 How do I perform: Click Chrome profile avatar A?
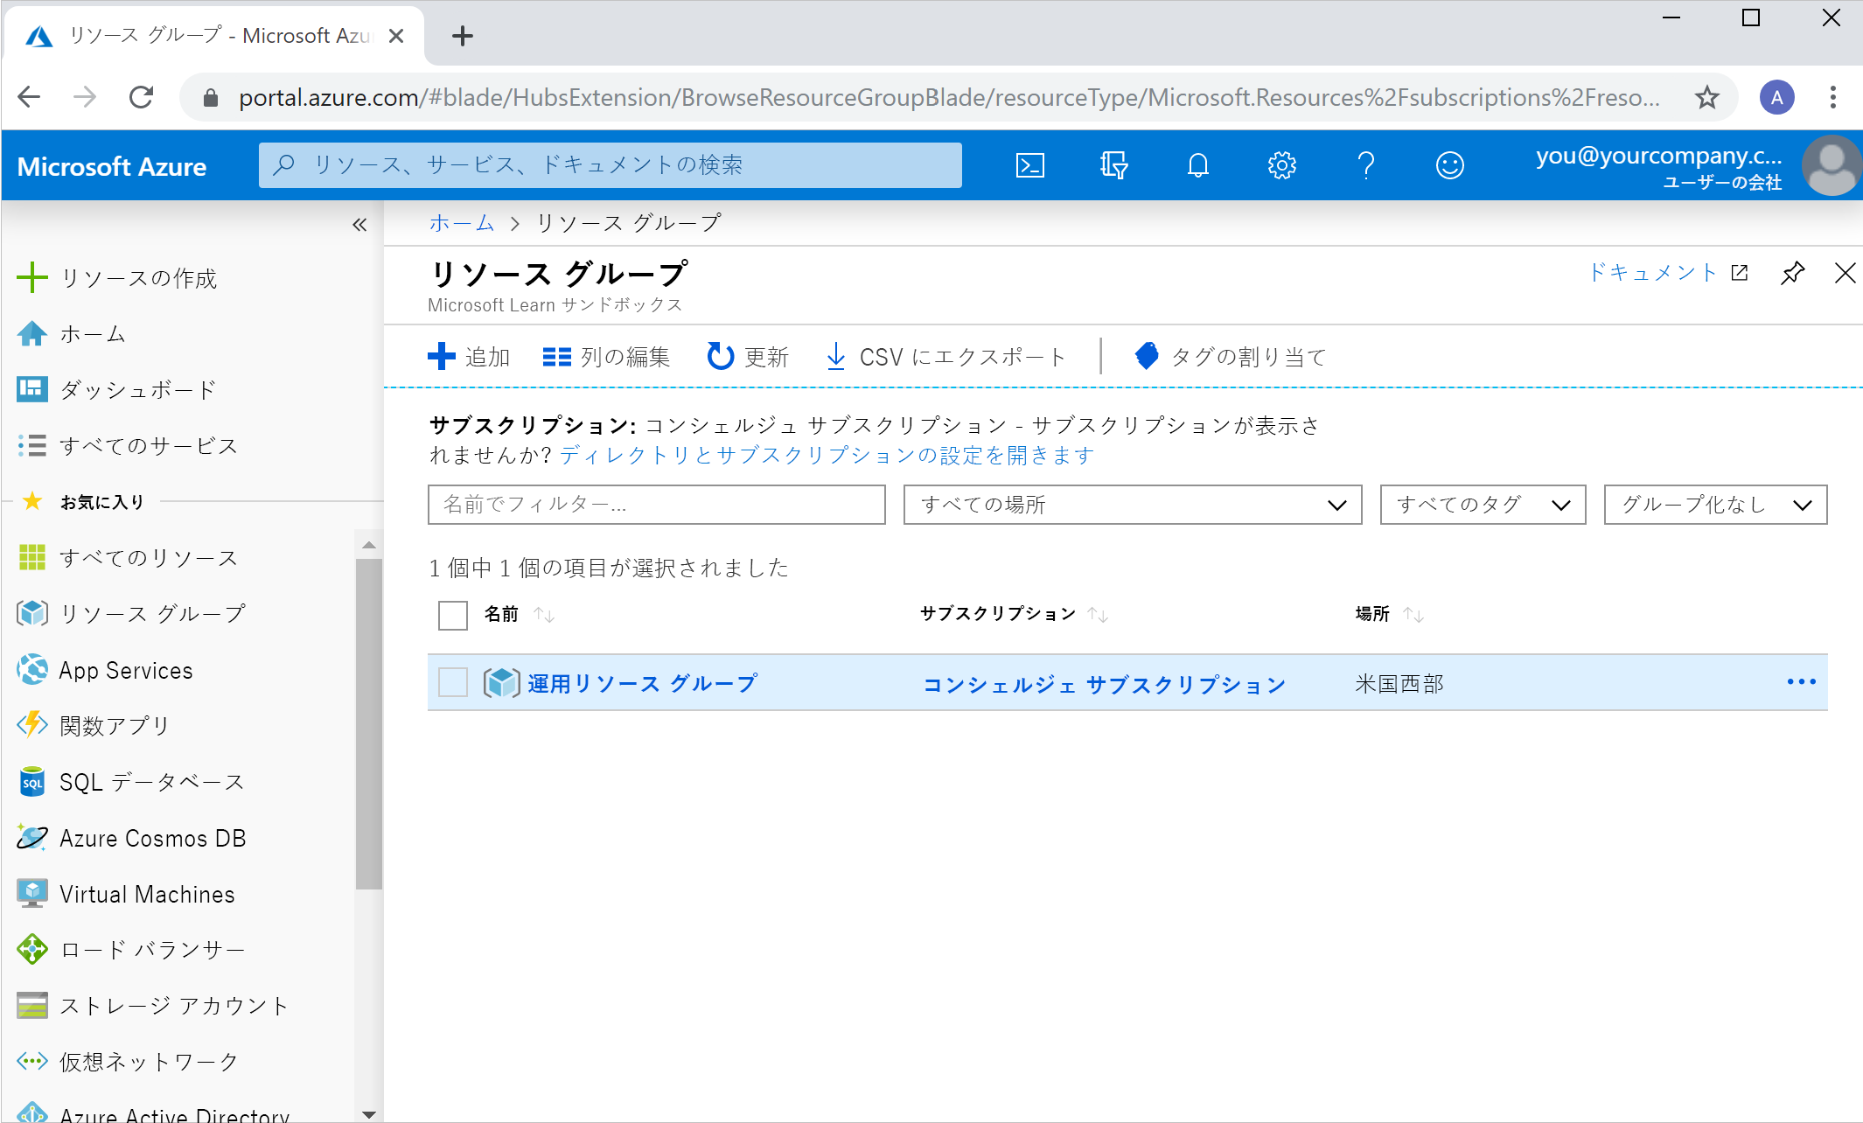tap(1776, 97)
